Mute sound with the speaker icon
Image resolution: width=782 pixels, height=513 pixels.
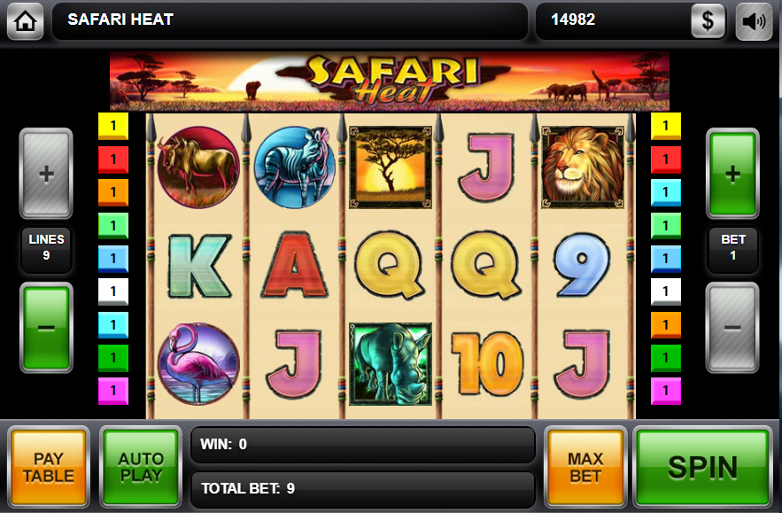coord(754,21)
